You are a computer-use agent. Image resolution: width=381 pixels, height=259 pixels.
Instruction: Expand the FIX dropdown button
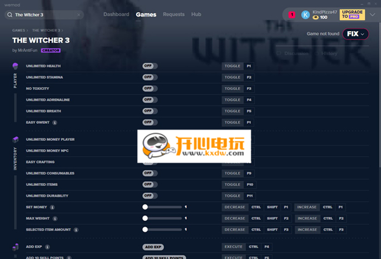pyautogui.click(x=356, y=34)
